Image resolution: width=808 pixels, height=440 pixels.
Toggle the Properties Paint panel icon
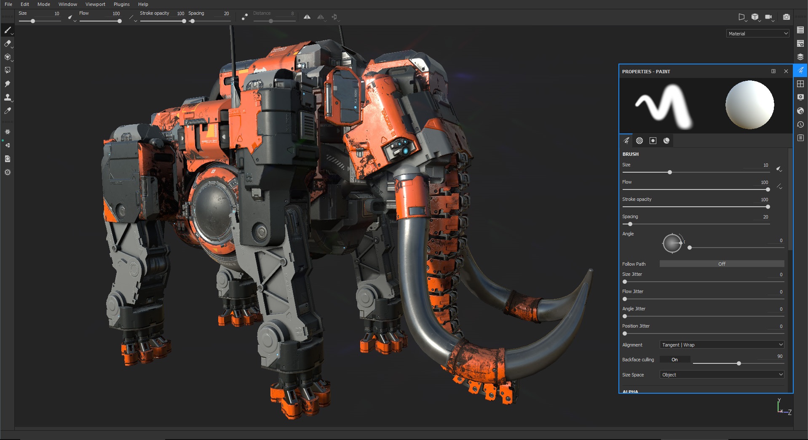pyautogui.click(x=800, y=70)
